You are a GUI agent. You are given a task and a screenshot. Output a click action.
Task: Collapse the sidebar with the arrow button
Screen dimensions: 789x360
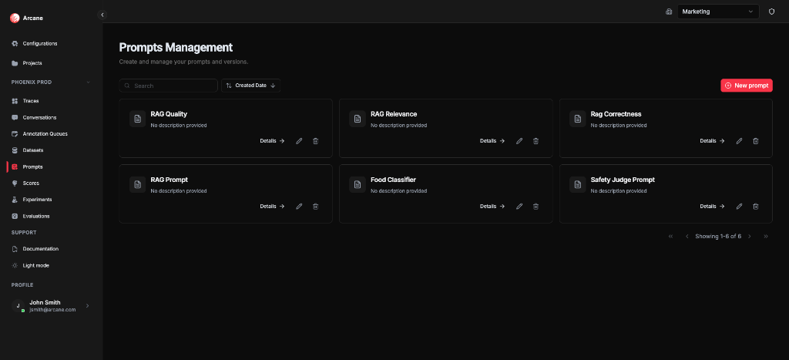click(102, 15)
